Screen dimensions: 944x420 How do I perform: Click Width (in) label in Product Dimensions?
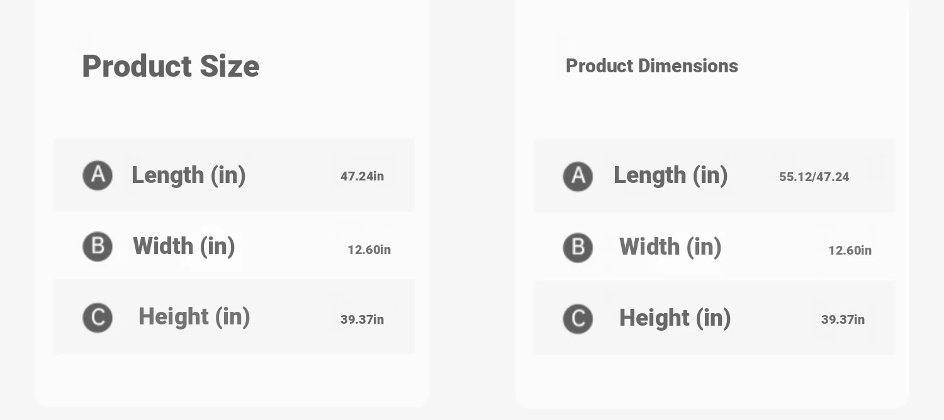(670, 247)
